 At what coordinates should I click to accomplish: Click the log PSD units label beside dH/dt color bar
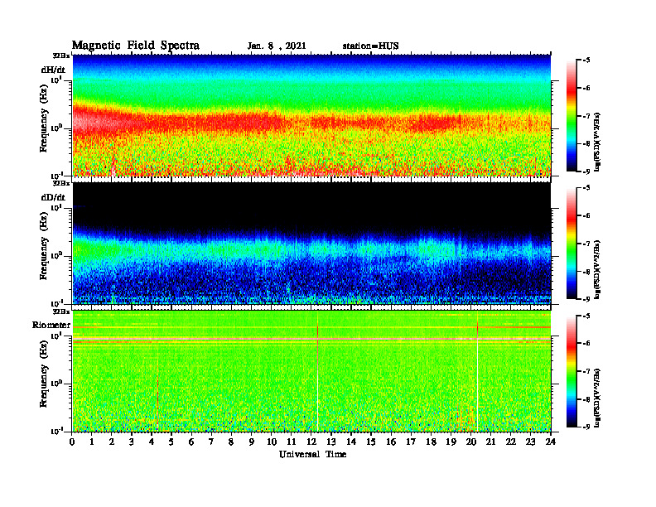[x=598, y=142]
